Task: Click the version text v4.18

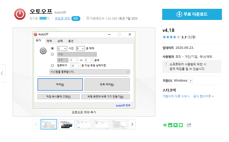Action: [x=168, y=30]
